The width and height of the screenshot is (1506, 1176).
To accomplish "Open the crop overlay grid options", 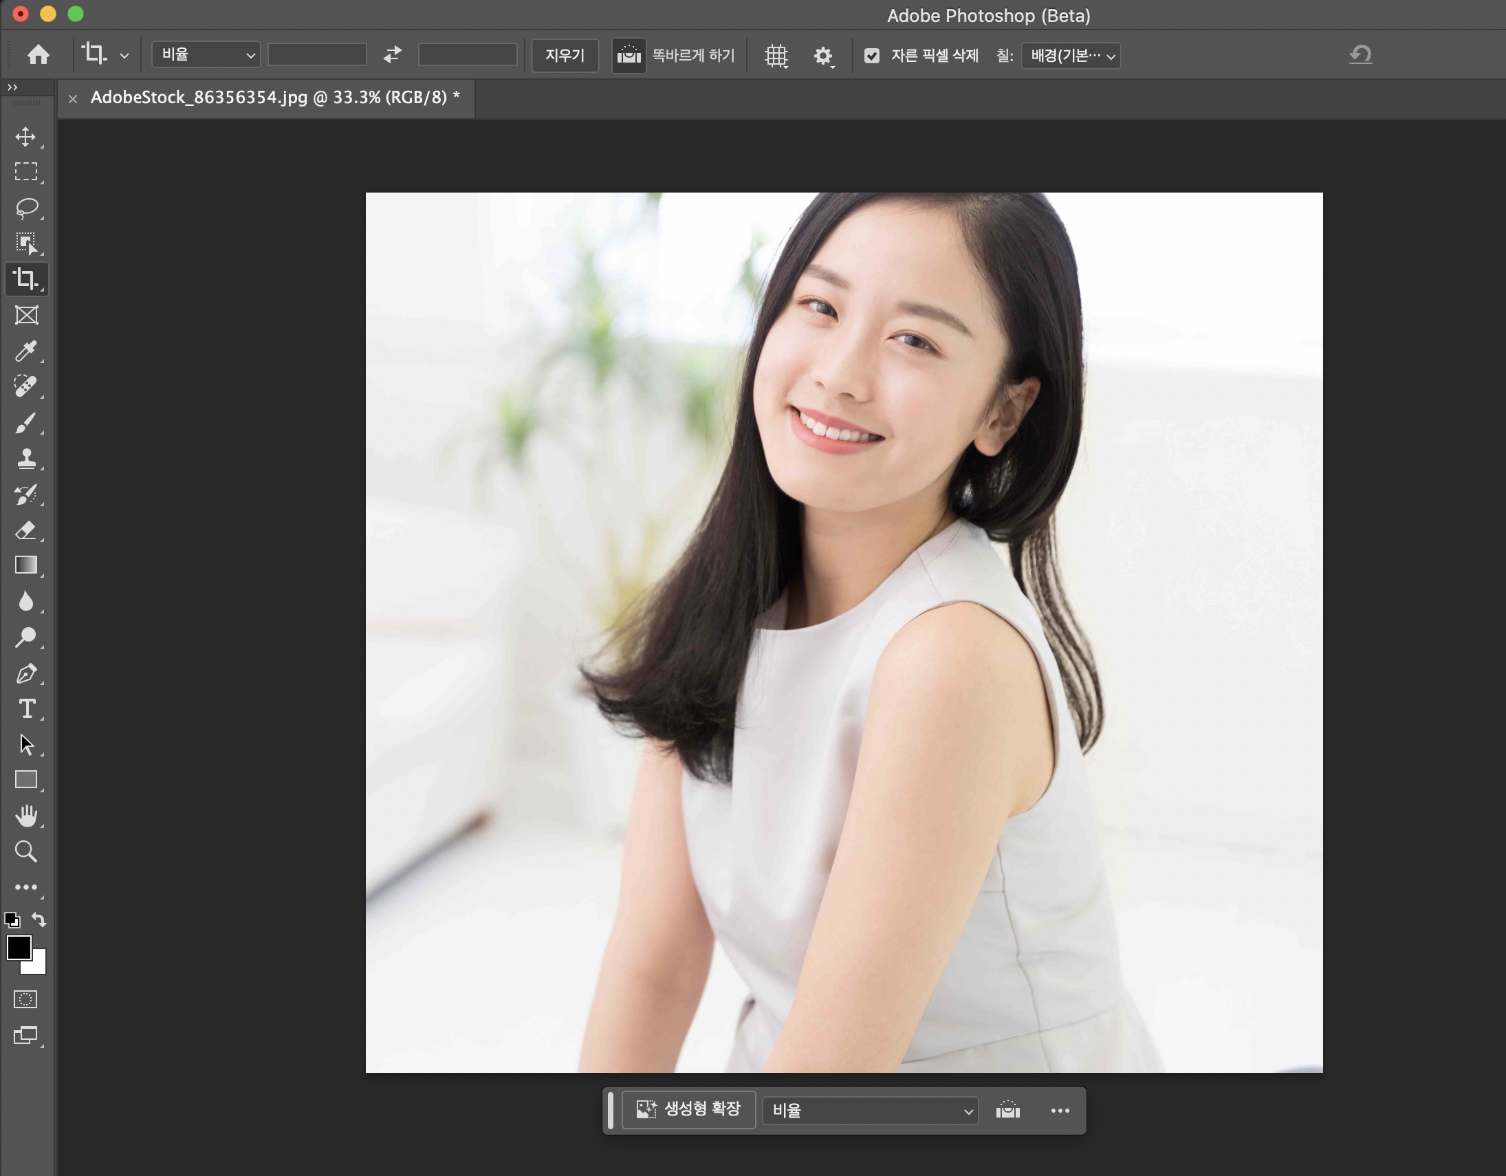I will coord(776,56).
